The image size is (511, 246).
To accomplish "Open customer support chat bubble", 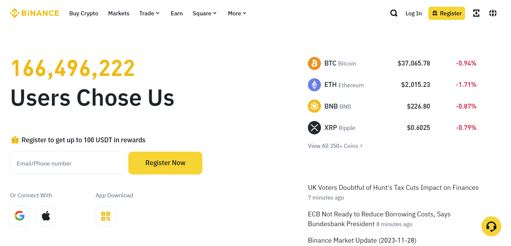I will click(491, 226).
